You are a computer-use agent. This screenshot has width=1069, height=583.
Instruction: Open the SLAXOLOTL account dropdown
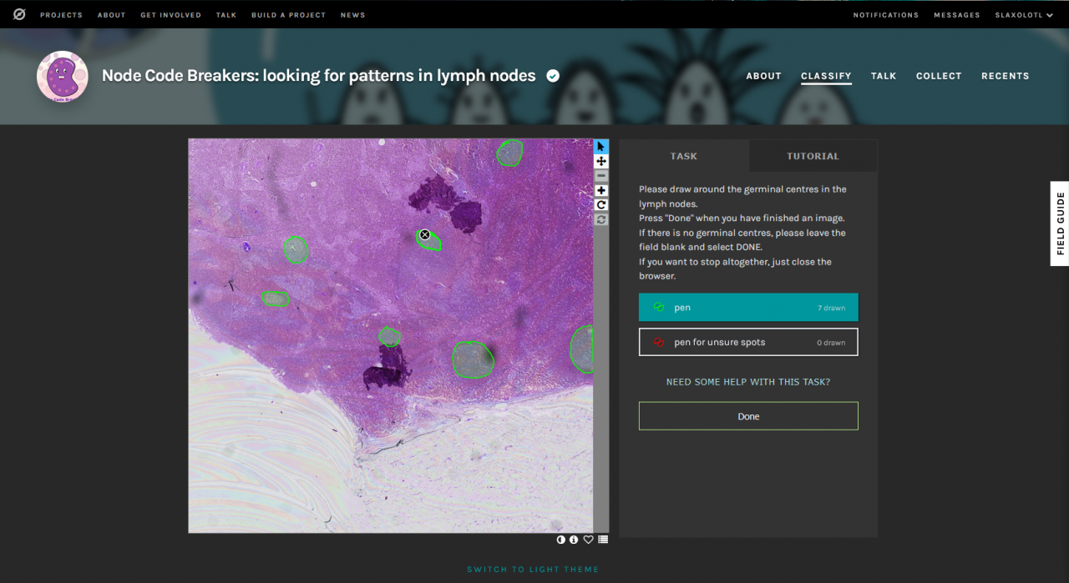1024,15
